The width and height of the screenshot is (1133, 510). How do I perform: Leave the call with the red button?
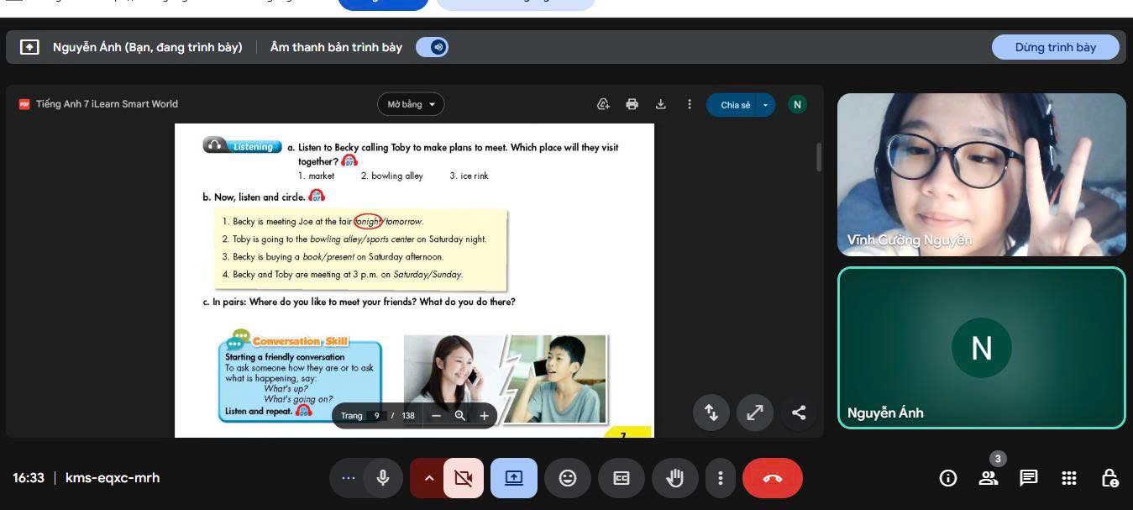[x=773, y=478]
